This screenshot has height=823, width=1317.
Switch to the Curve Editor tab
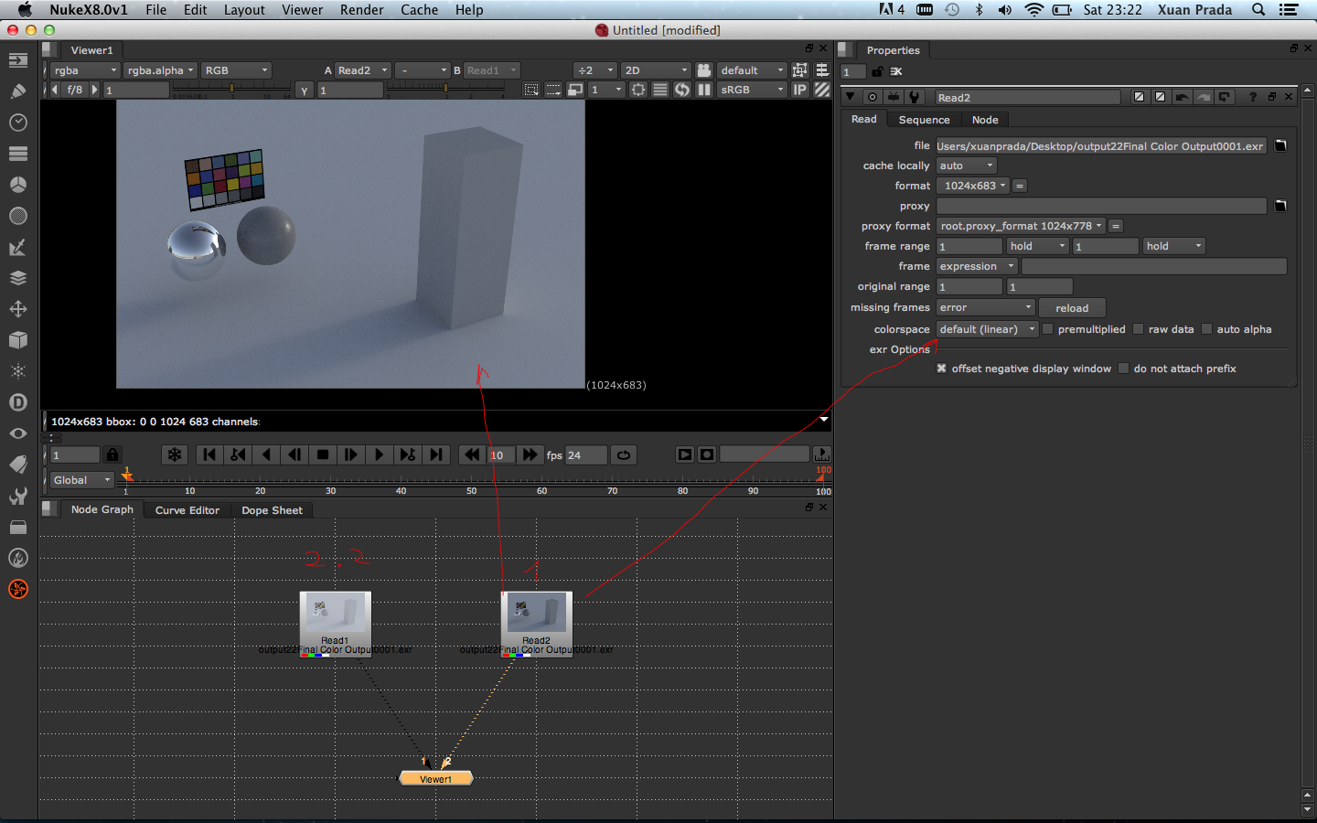pos(187,510)
